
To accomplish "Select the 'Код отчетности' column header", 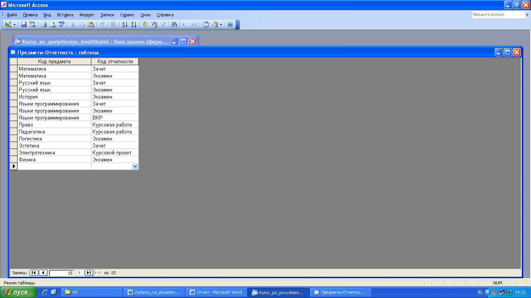I will pos(115,62).
